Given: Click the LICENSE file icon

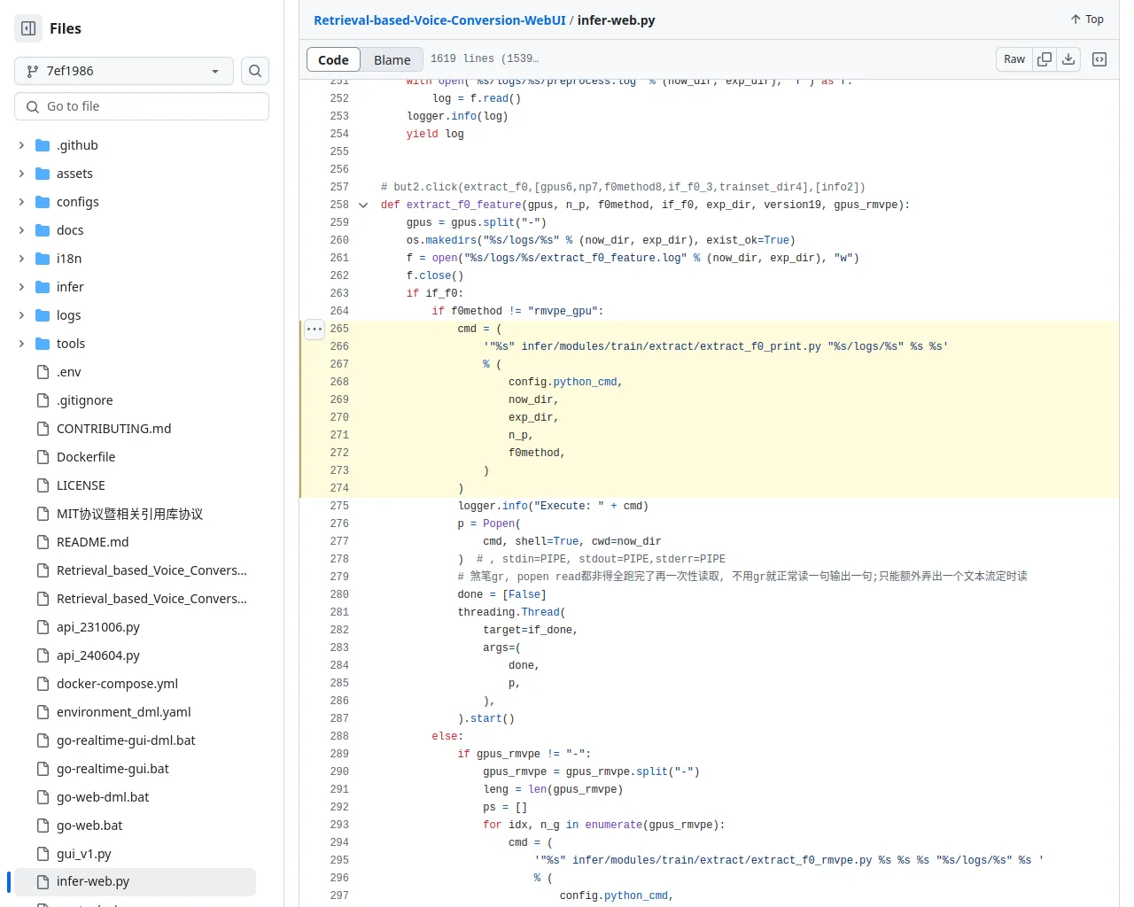Looking at the screenshot, I should [43, 485].
